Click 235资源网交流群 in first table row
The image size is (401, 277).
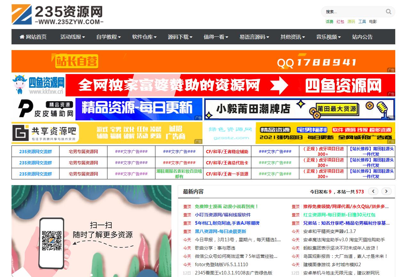coord(35,152)
